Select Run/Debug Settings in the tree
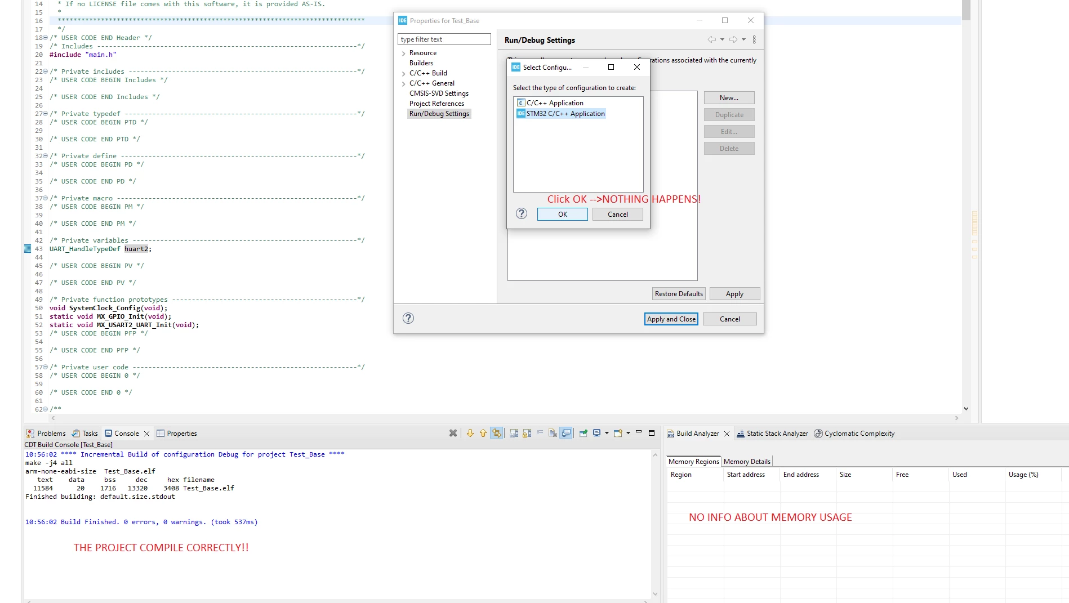The width and height of the screenshot is (1069, 603). pyautogui.click(x=439, y=114)
